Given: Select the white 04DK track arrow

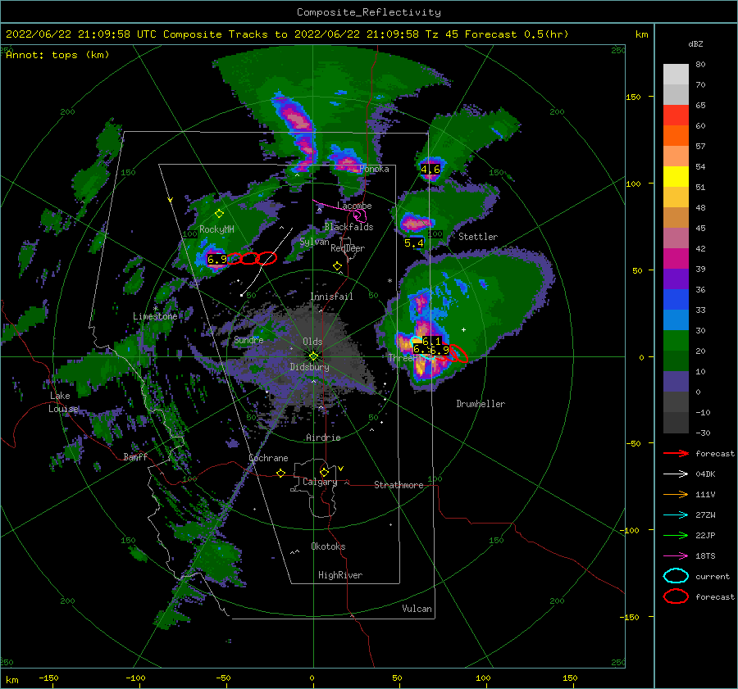Looking at the screenshot, I should click(x=676, y=474).
